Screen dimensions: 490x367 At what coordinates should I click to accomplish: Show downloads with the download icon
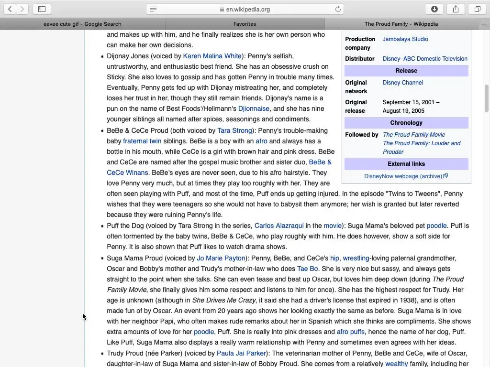coord(434,9)
